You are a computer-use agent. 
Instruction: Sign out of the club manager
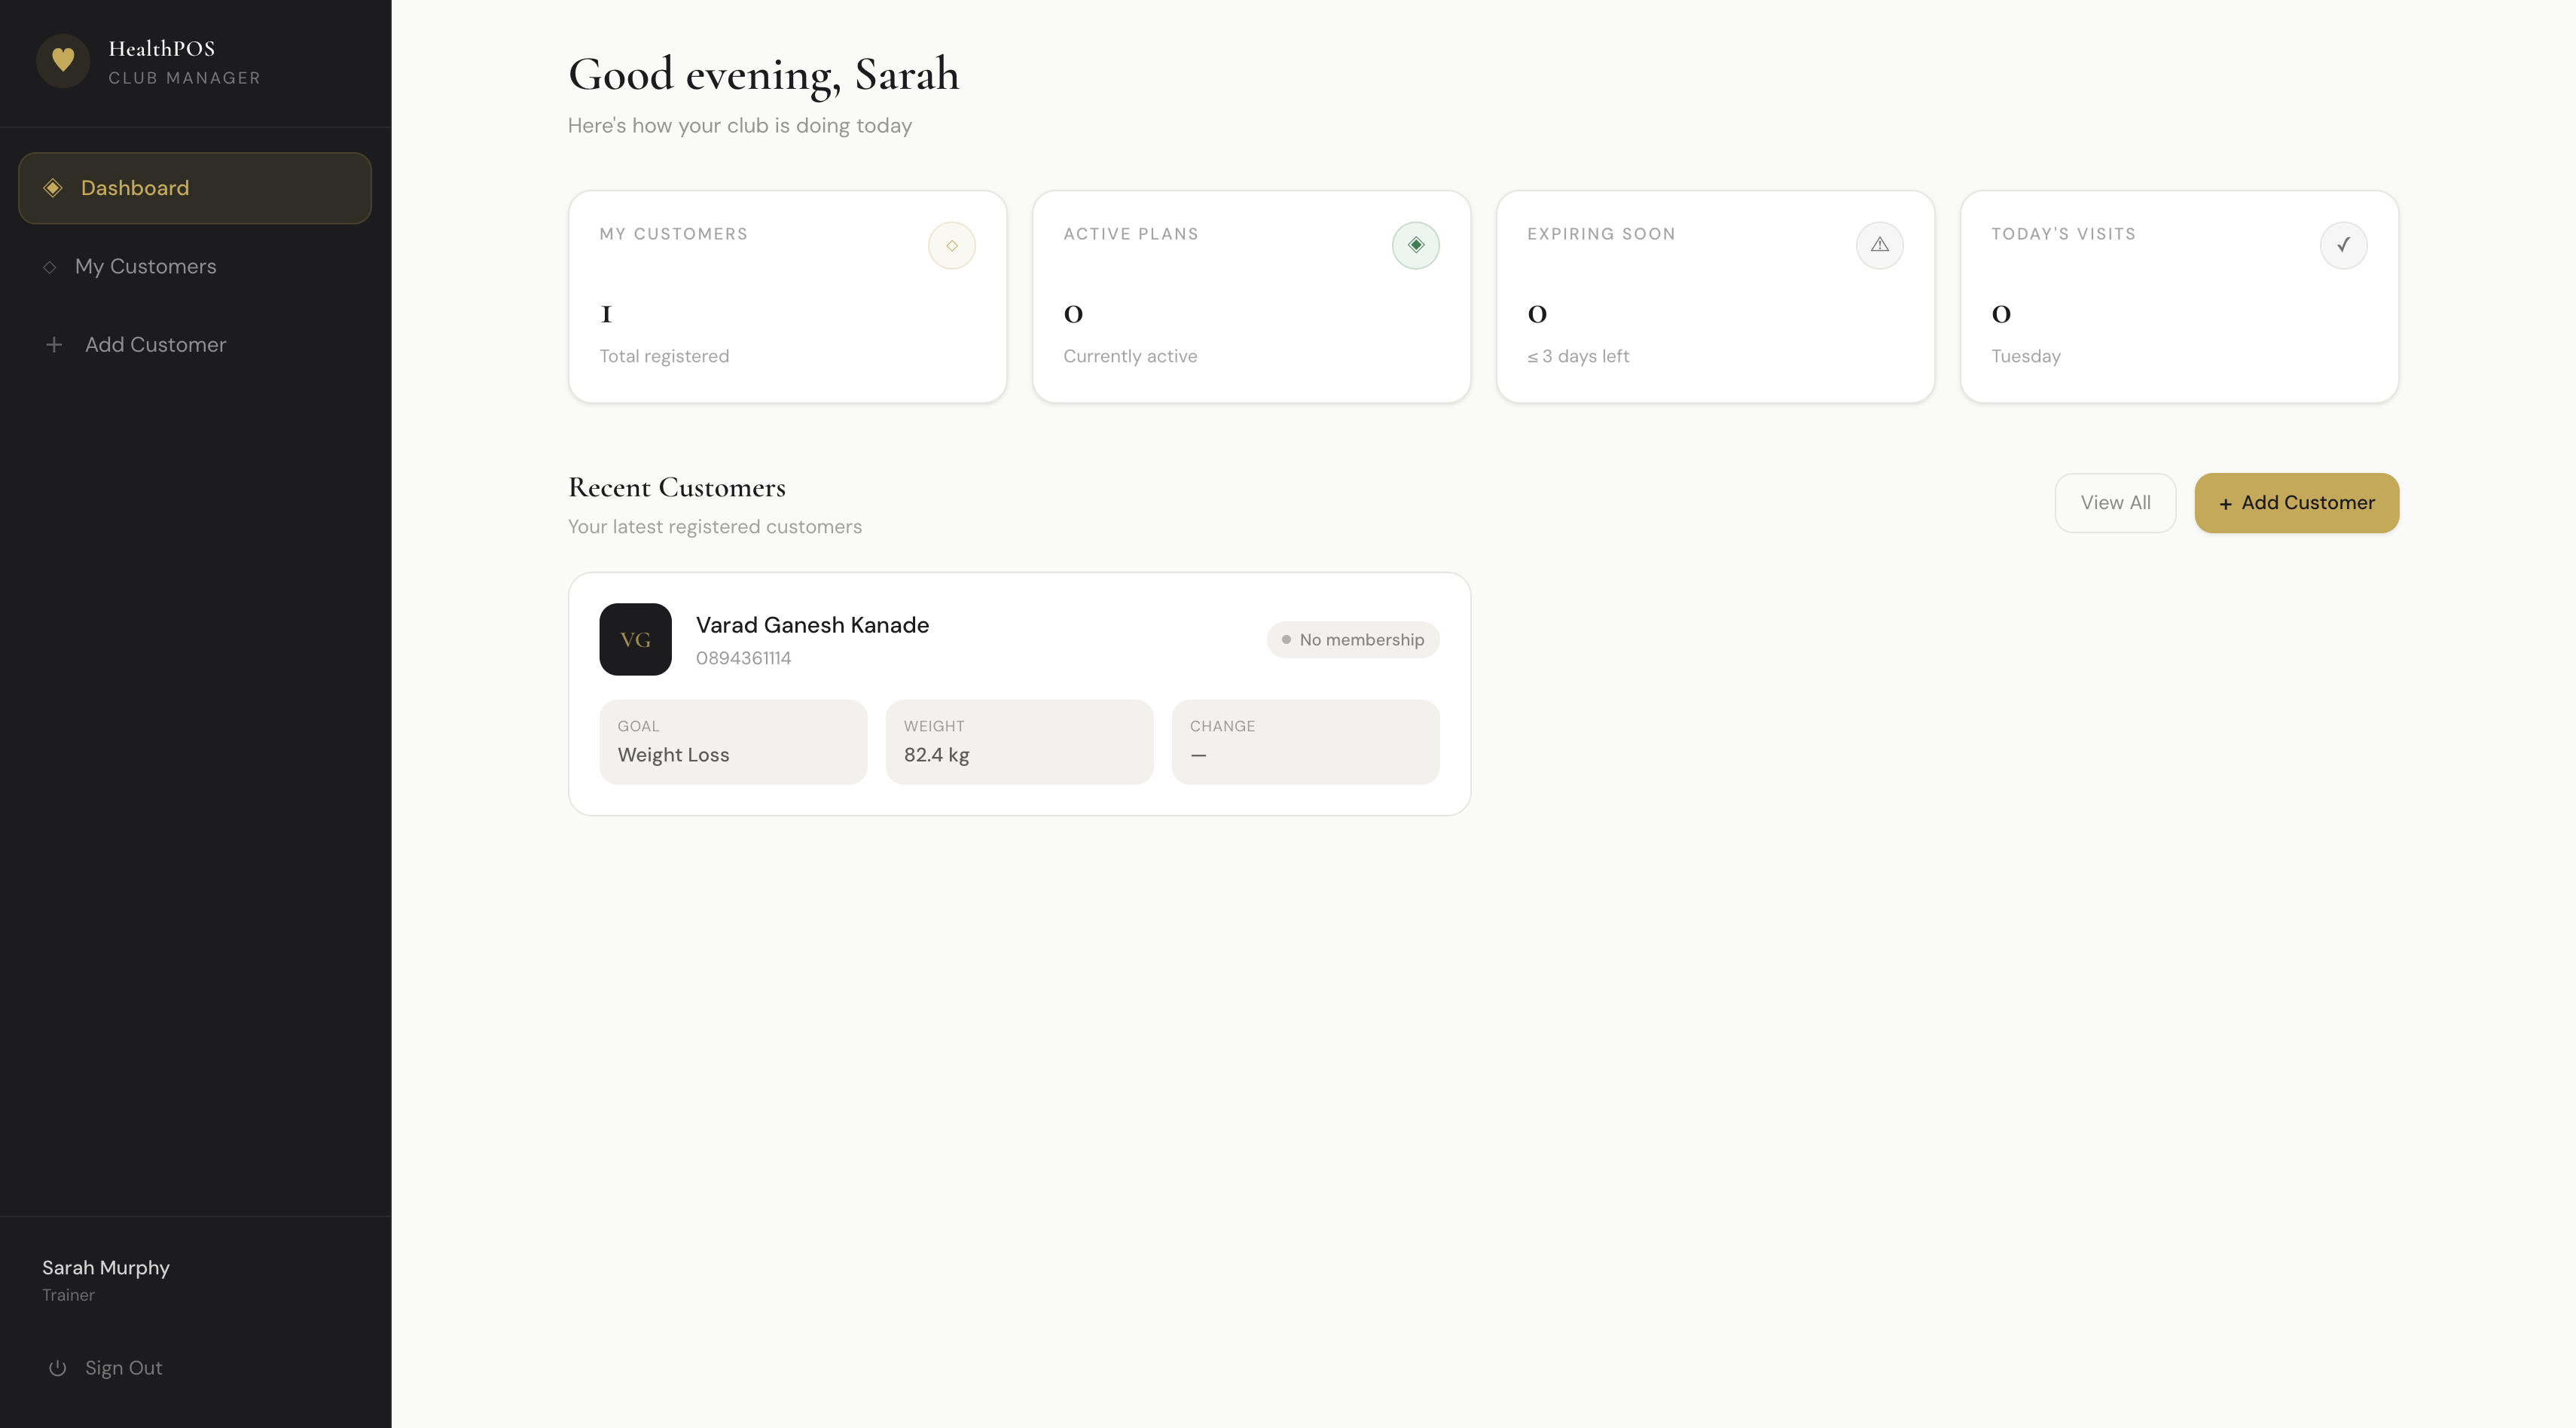point(123,1368)
